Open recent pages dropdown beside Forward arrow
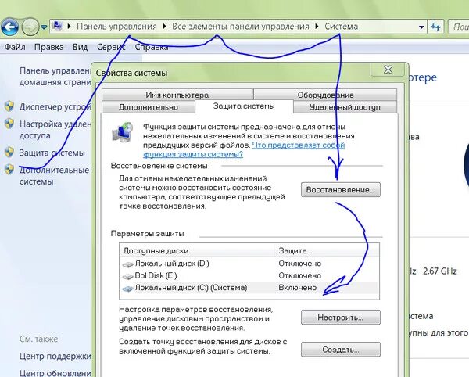 pyautogui.click(x=44, y=27)
